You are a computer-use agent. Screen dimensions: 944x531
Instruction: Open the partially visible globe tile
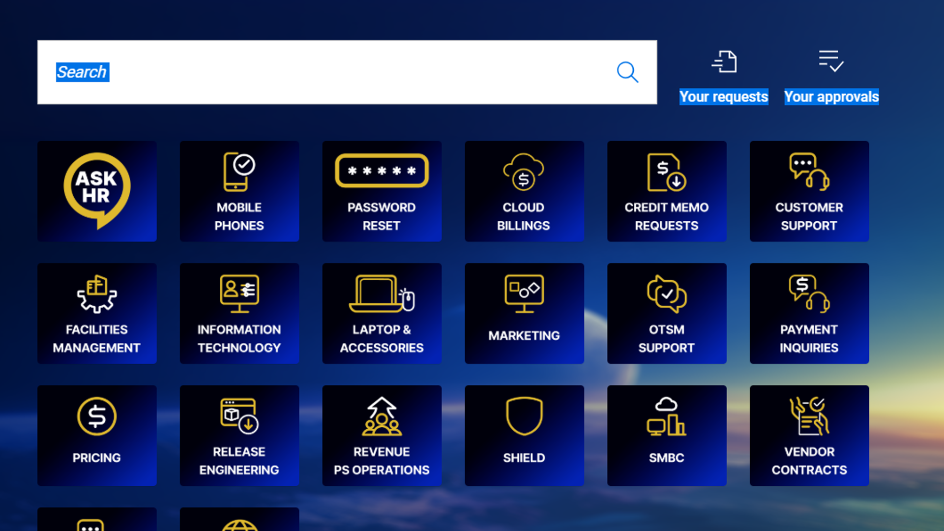(x=239, y=519)
